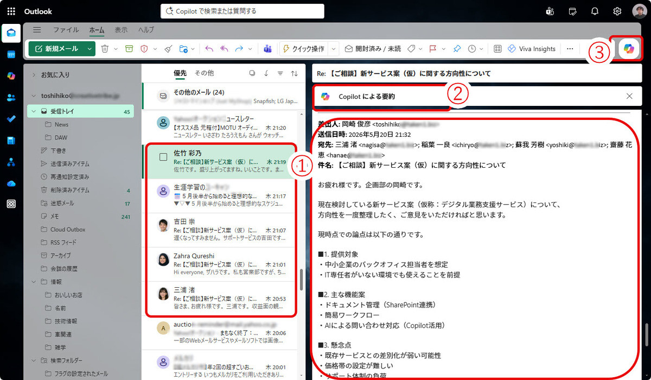Click Reply arrow in ribbon
651x380 pixels.
tap(209, 49)
